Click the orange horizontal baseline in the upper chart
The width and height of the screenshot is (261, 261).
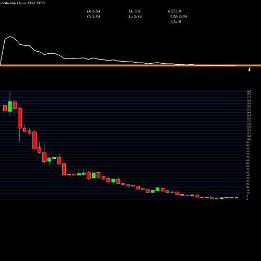[130, 65]
